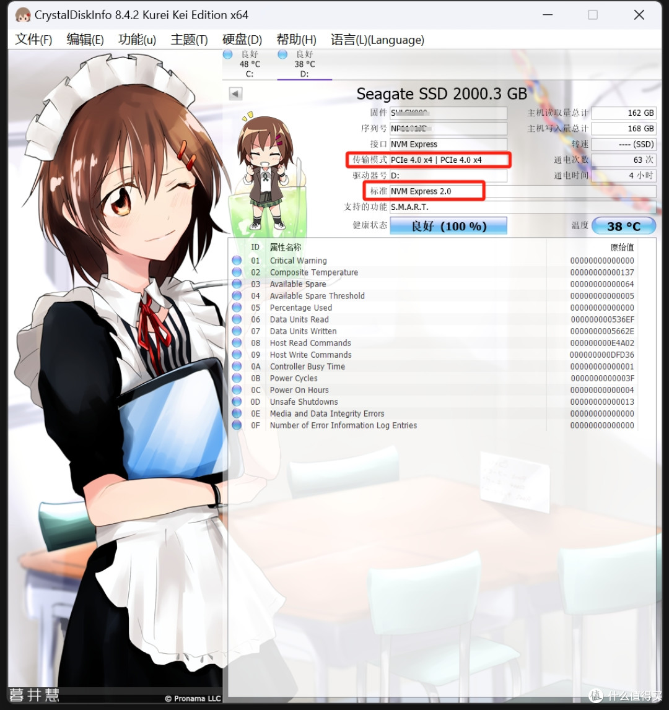Click the status orb for Data Units Written
Screen dimensions: 669x710
click(237, 331)
